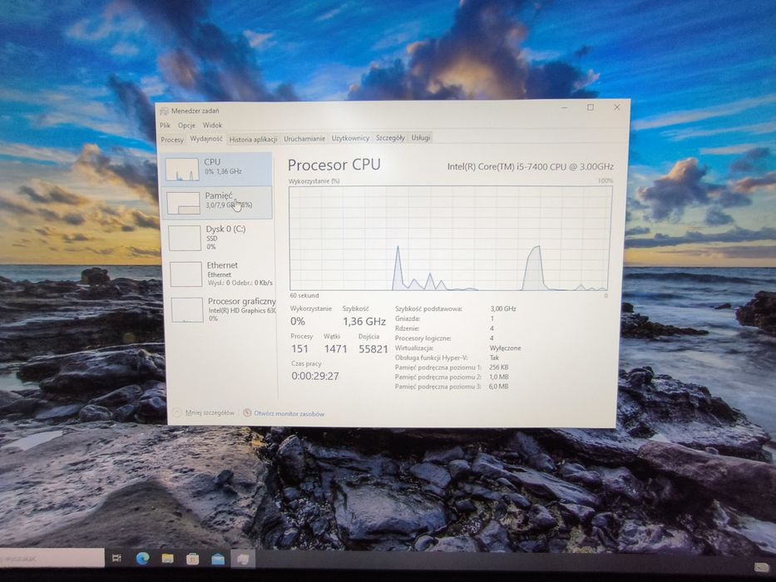
Task: Select the CPU performance thumbnail graph
Action: pos(181,170)
